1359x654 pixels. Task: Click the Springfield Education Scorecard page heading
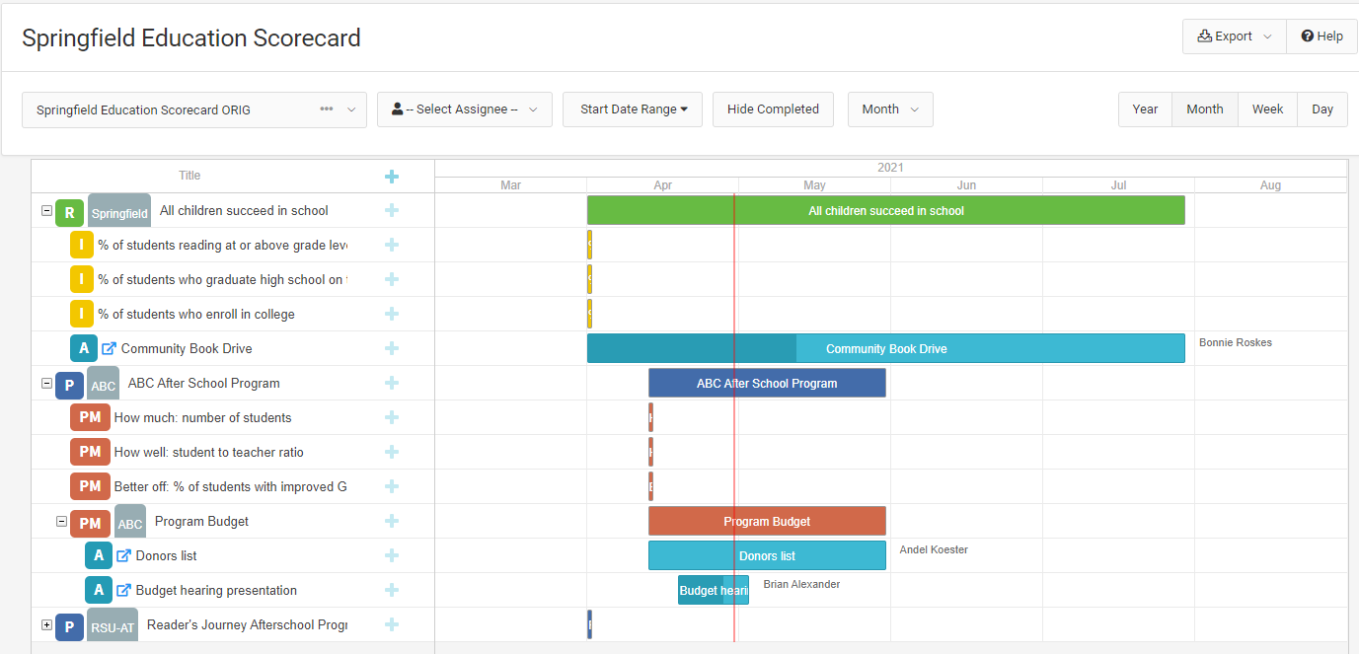click(191, 37)
